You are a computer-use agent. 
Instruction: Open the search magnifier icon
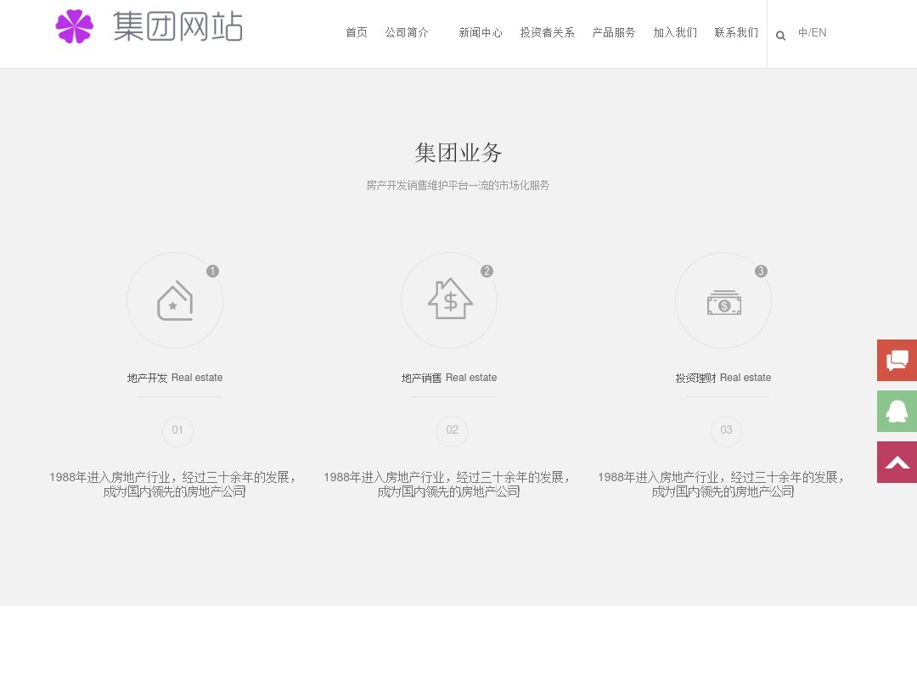(x=780, y=35)
